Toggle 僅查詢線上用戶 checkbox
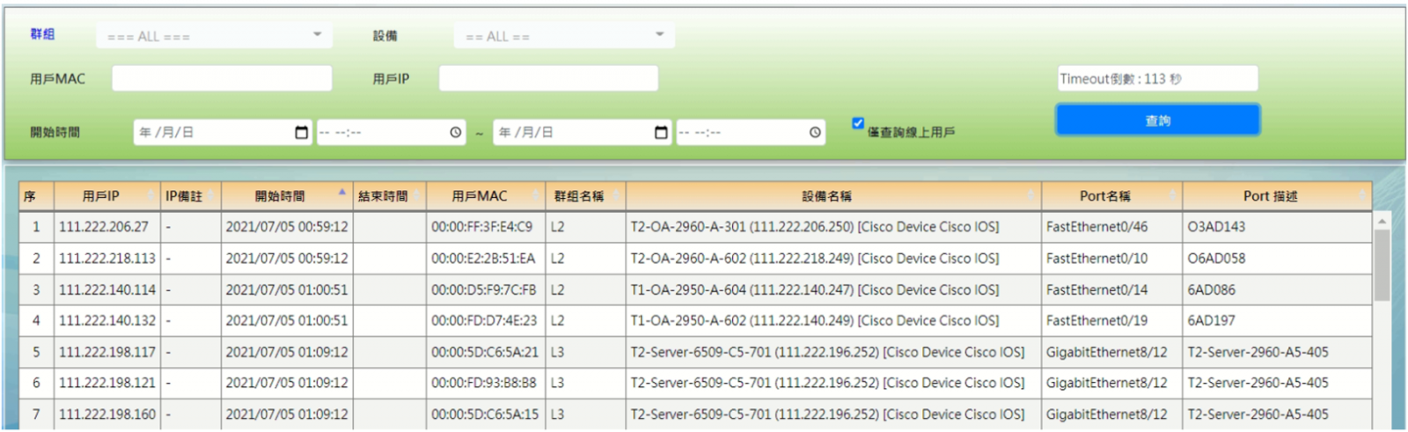Viewport: 1408px width, 432px height. tap(858, 123)
